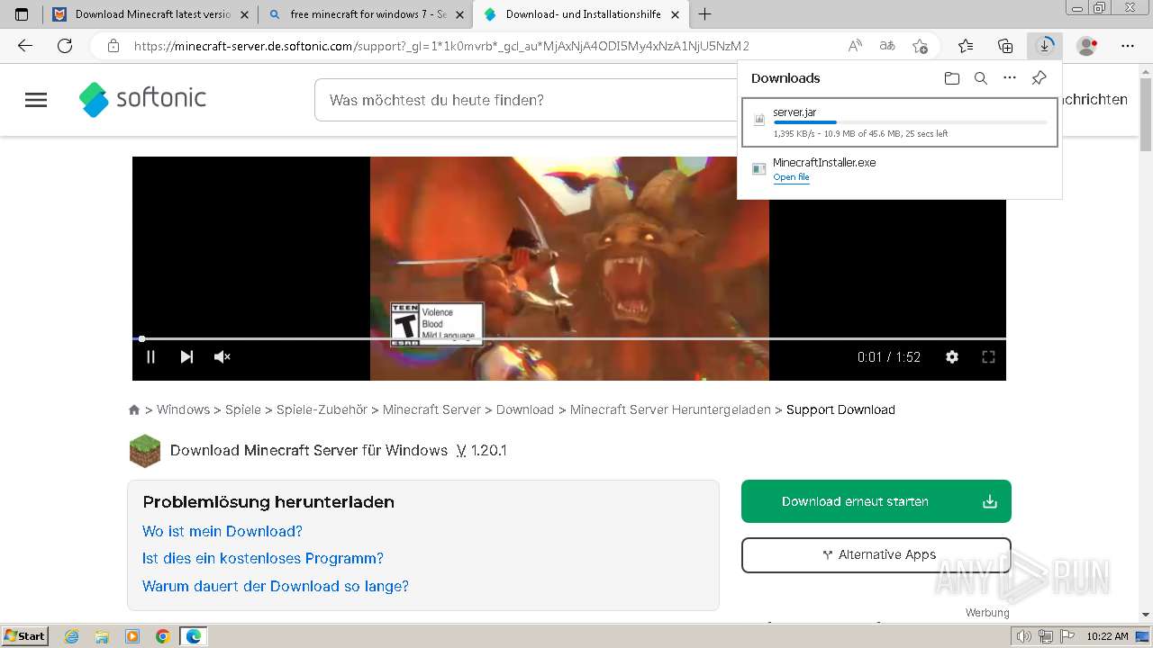Close the free minecraft for windows 7 tab
Image resolution: width=1153 pixels, height=648 pixels.
(459, 14)
